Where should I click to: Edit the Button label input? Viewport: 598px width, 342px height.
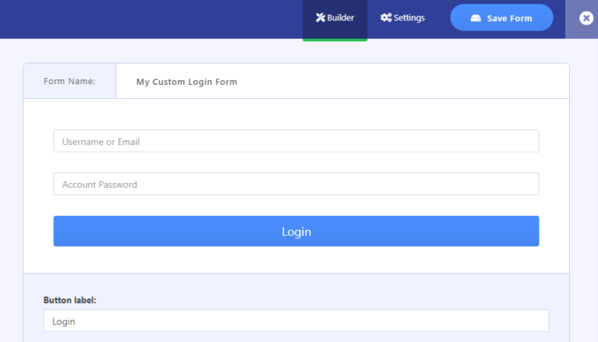pos(296,321)
